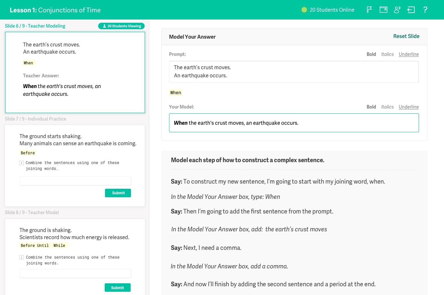Enable Bold in the Your Model toolbar
Viewport: 444px width, 295px height.
click(371, 107)
